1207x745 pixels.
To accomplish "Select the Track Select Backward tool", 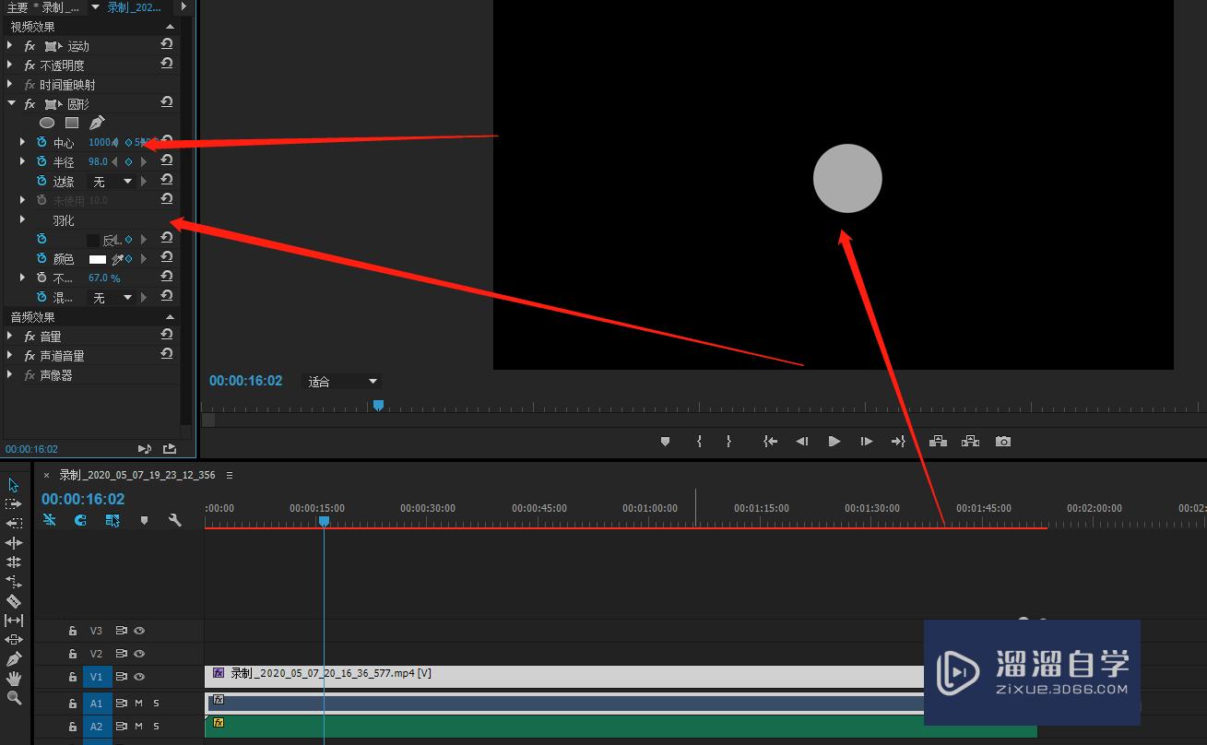I will point(14,523).
